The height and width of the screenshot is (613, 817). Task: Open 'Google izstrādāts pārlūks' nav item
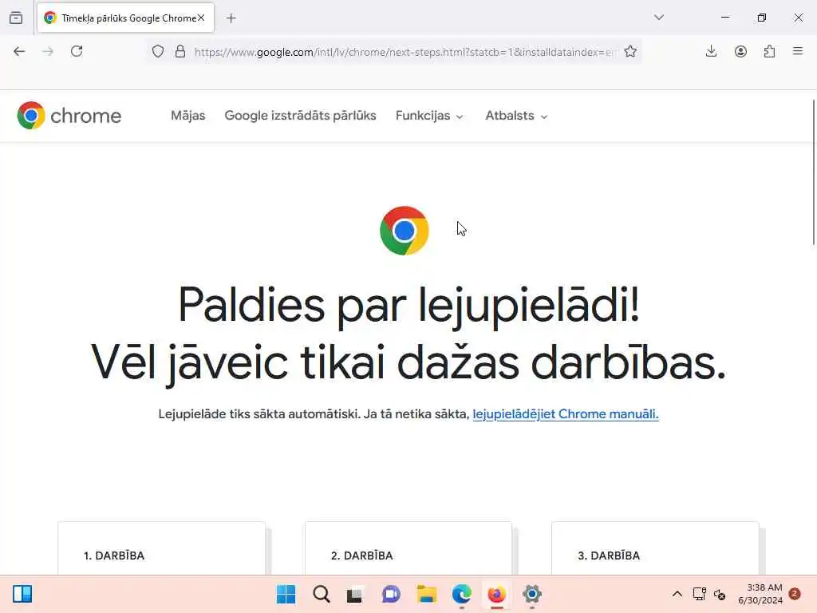300,116
